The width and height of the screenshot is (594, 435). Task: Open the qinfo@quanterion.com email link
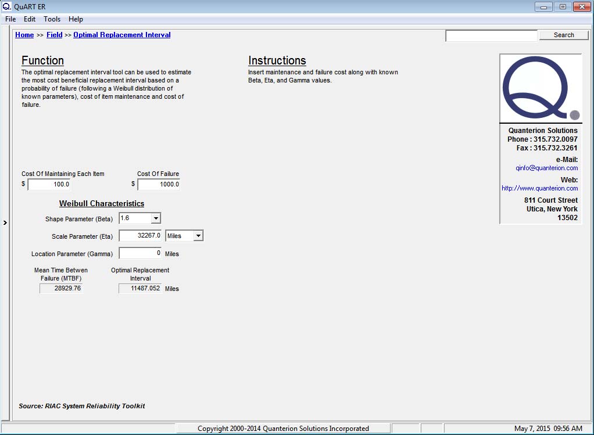(547, 168)
